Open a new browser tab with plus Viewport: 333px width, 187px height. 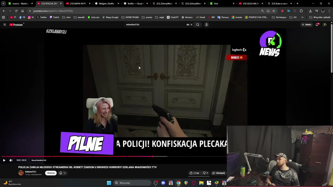(x=297, y=4)
